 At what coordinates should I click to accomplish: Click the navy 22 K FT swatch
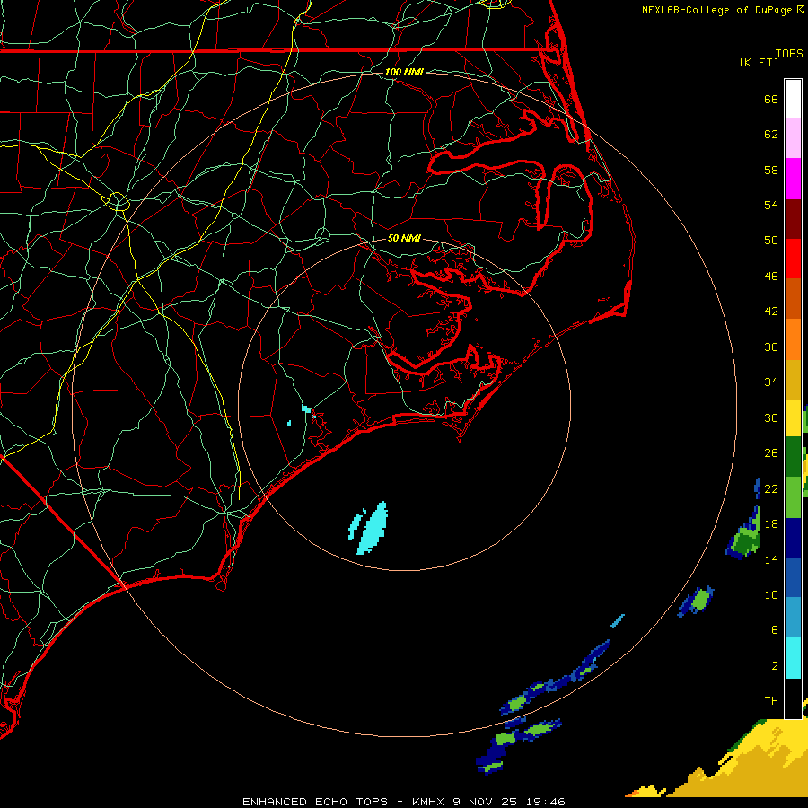pos(793,538)
